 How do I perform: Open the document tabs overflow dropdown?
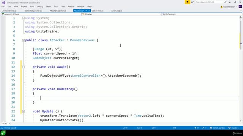tap(241, 11)
